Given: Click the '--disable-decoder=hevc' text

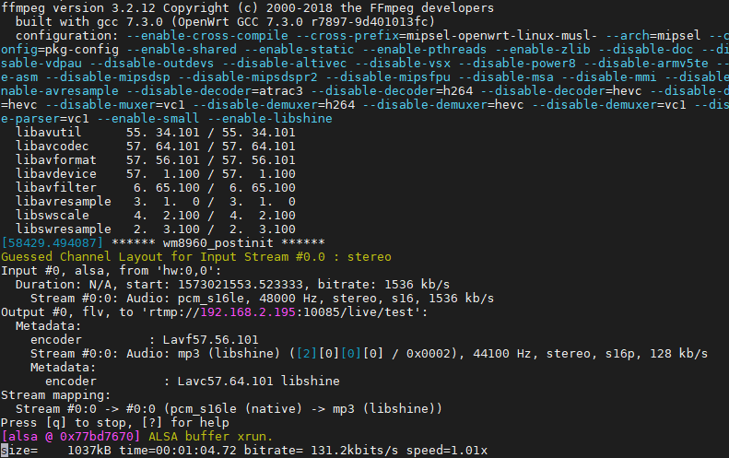Looking at the screenshot, I should pos(561,90).
